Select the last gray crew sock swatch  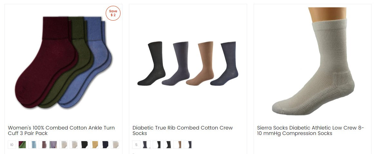[x=188, y=145]
